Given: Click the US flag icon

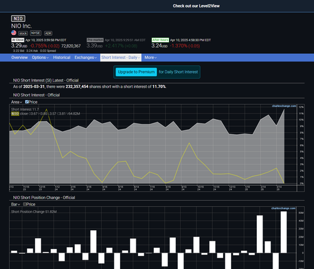Looking at the screenshot, I should [x=14, y=33].
